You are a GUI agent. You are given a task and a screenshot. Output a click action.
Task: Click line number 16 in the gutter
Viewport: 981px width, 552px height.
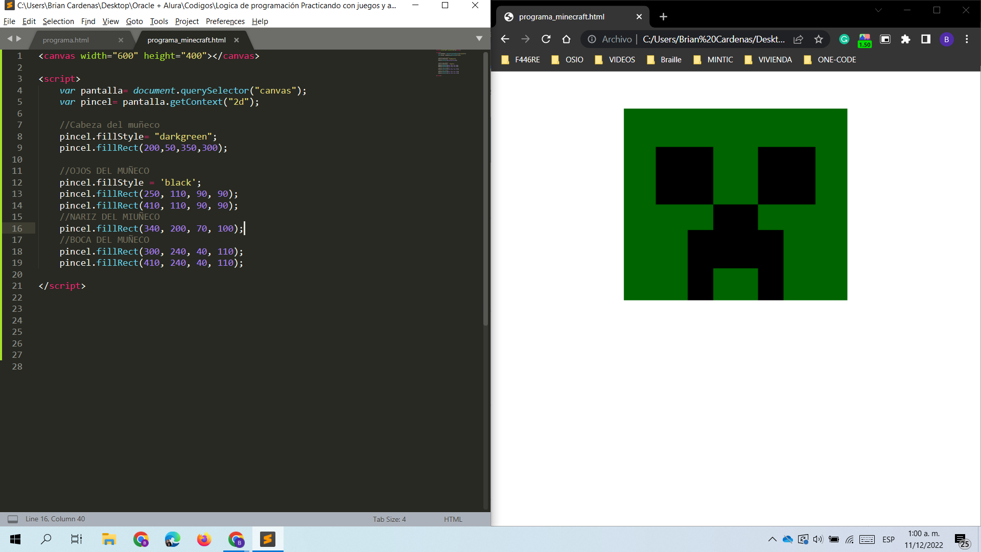tap(17, 228)
